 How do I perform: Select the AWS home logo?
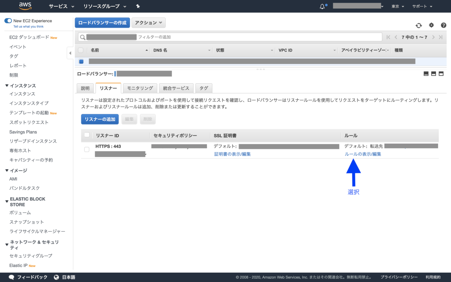tap(25, 6)
